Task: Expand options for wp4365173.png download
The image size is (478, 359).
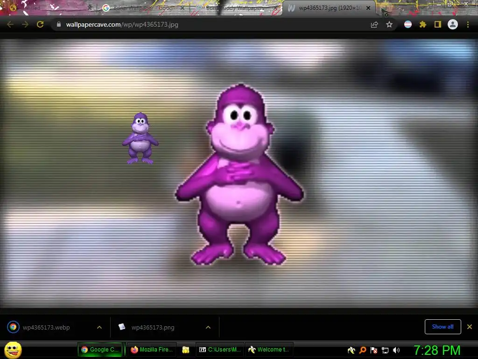Action: click(x=208, y=327)
